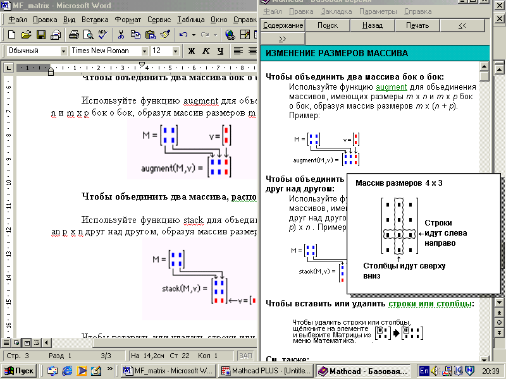Expand the Undo history dropdown arrow

pyautogui.click(x=194, y=35)
